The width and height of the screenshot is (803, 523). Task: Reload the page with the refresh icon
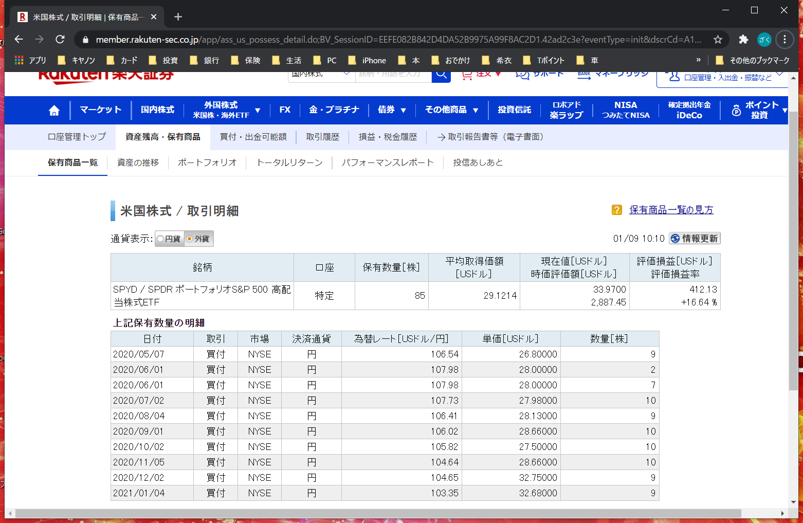click(x=60, y=39)
